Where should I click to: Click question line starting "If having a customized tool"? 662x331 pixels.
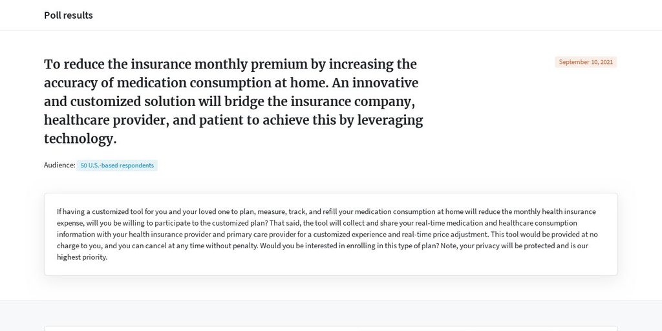[x=326, y=211]
